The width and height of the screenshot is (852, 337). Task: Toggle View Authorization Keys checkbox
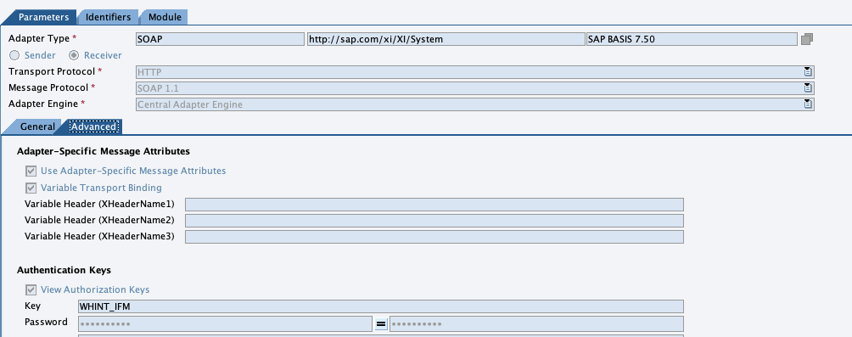tap(31, 290)
